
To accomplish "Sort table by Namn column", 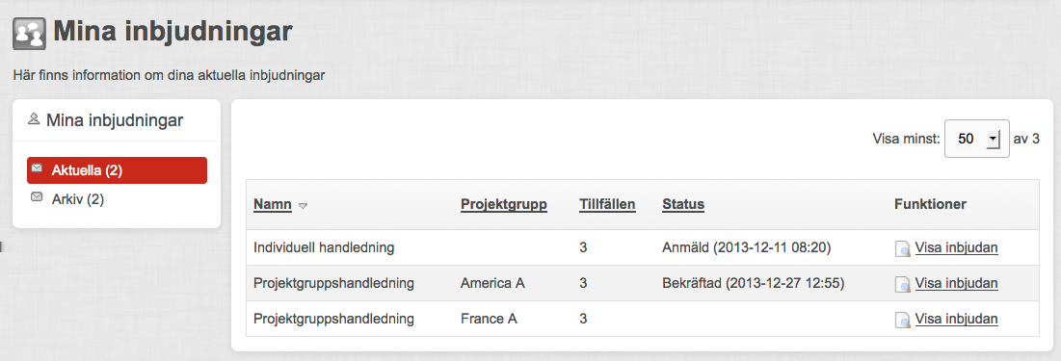I will point(273,204).
